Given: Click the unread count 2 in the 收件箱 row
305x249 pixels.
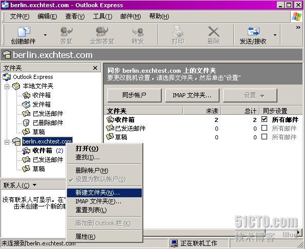Looking at the screenshot, I should pos(216,120).
